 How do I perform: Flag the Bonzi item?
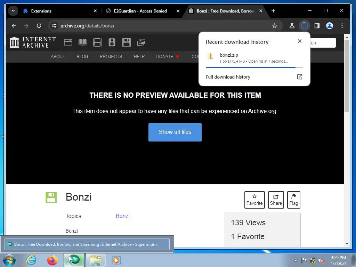(293, 200)
